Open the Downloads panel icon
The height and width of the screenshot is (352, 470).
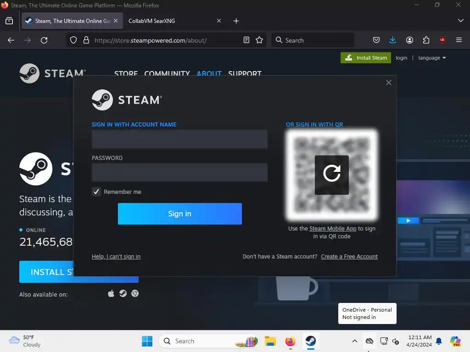[393, 40]
